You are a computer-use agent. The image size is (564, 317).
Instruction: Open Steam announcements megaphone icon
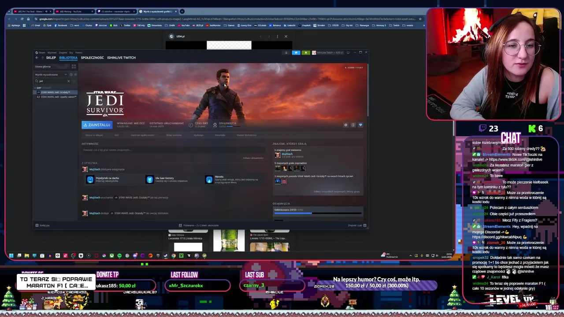click(x=296, y=52)
